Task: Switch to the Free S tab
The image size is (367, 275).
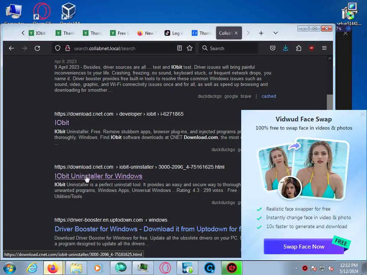Action: (120, 33)
